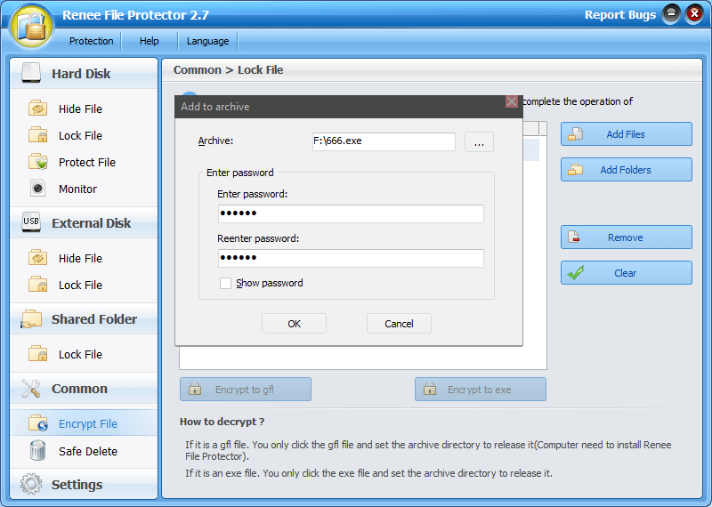Close the Add to archive dialog

[x=512, y=102]
